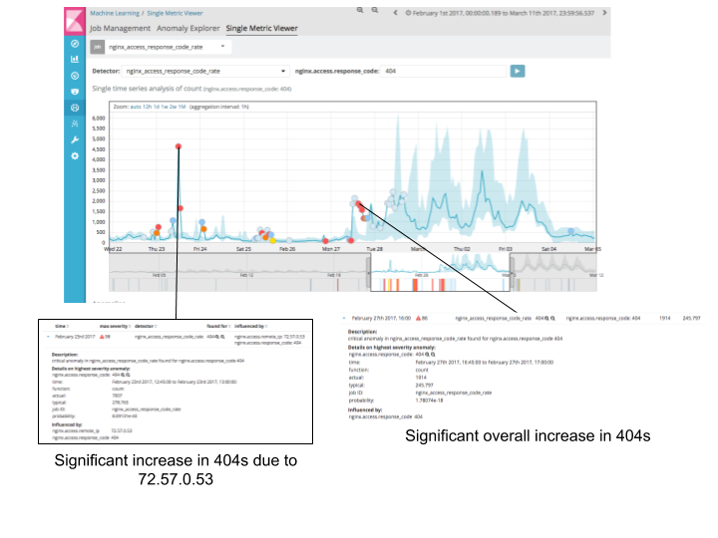
Task: Open Machine Learning from the sidebar
Action: point(75,108)
